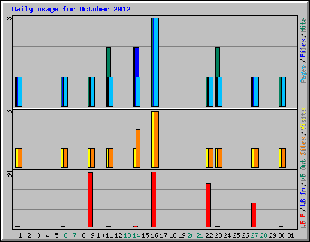Click the dark blue Files bar for day 14

pyautogui.click(x=137, y=62)
